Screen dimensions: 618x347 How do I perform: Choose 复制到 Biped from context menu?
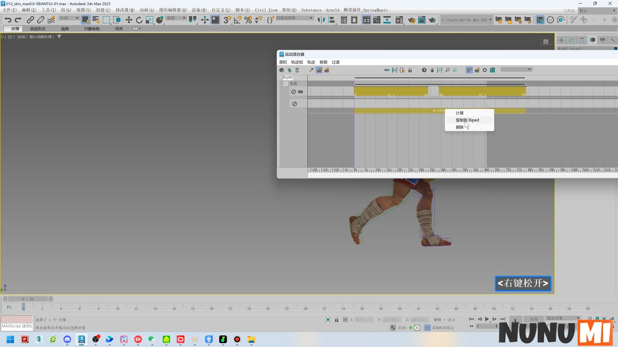click(x=467, y=120)
